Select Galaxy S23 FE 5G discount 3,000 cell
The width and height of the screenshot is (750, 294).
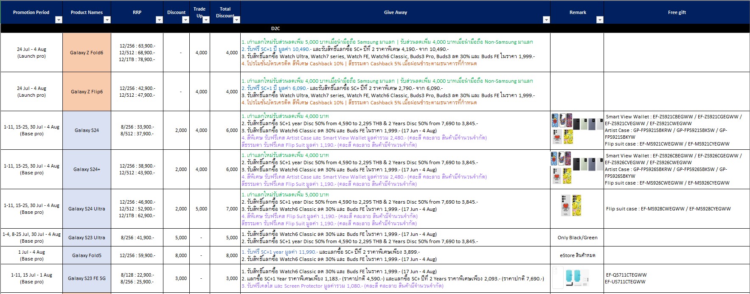coord(176,278)
